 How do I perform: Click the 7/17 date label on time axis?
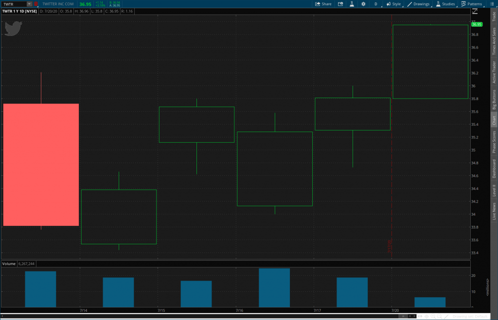point(317,310)
